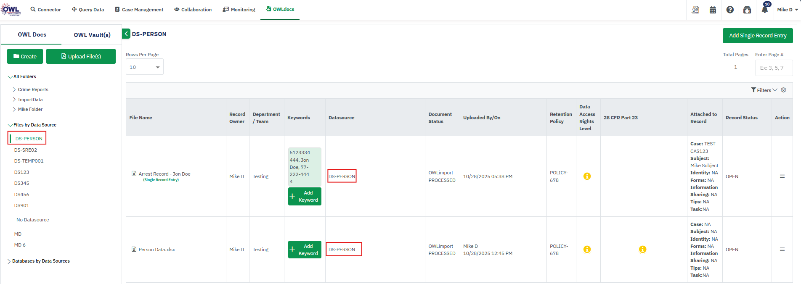Viewport: 801px width, 284px height.
Task: Open the calendar icon in top bar
Action: pyautogui.click(x=713, y=10)
